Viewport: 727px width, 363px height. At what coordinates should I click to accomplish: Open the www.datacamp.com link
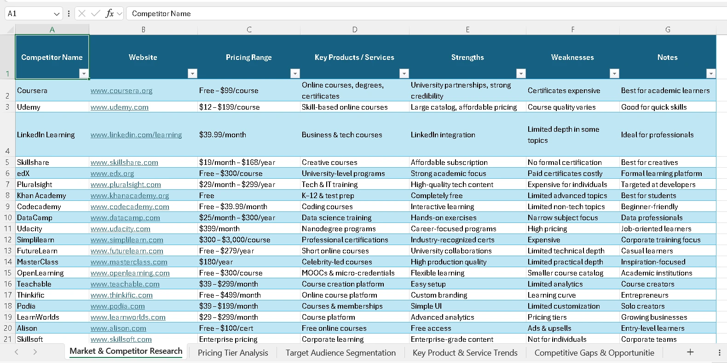click(x=125, y=218)
